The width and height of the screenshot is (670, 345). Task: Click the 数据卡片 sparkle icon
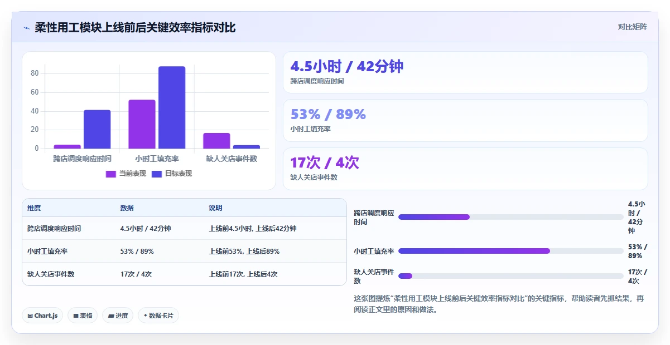pyautogui.click(x=146, y=316)
